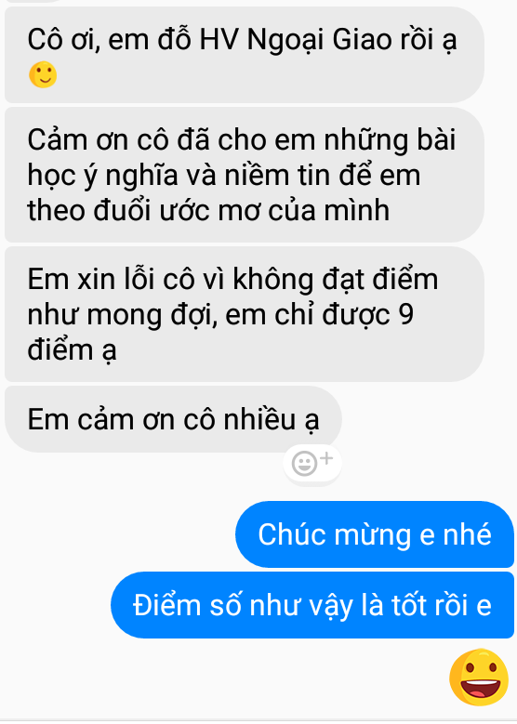
Task: Select the "Em xin lỗi cô" message bubble
Action: pos(244,314)
